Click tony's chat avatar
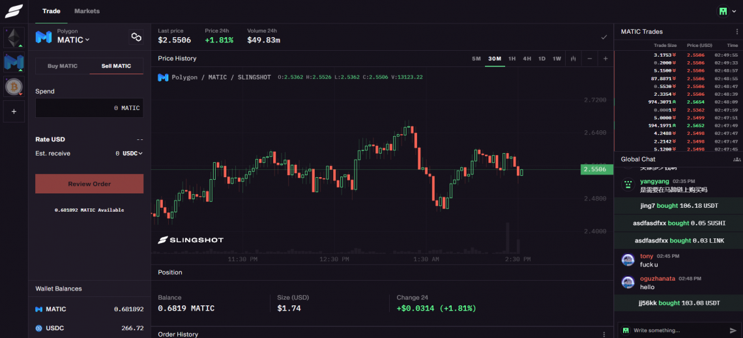 pos(628,259)
